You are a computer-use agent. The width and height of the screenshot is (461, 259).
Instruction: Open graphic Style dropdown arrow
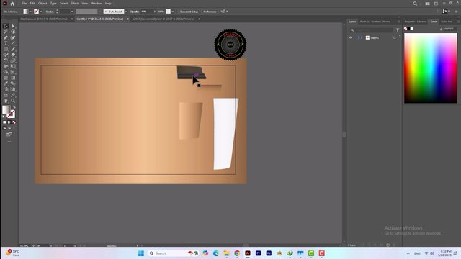pyautogui.click(x=173, y=12)
